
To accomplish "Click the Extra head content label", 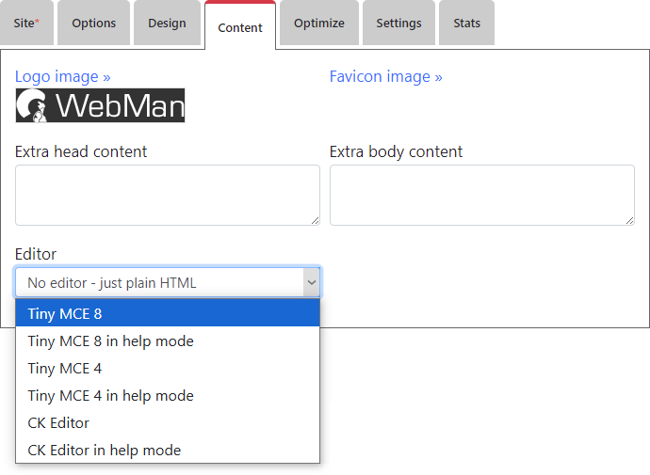I will coord(81,151).
